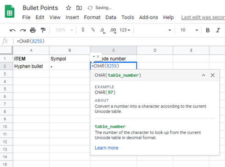
Task: Click the CHAR(97) example text
Action: pyautogui.click(x=105, y=92)
